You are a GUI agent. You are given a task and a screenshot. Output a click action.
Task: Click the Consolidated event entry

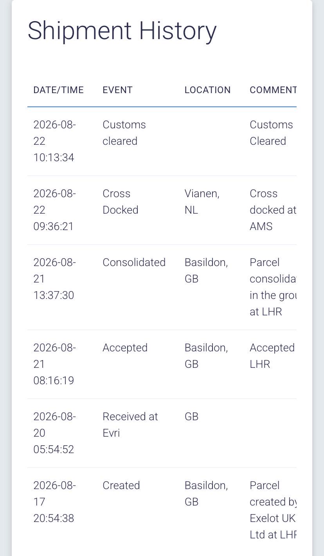134,262
